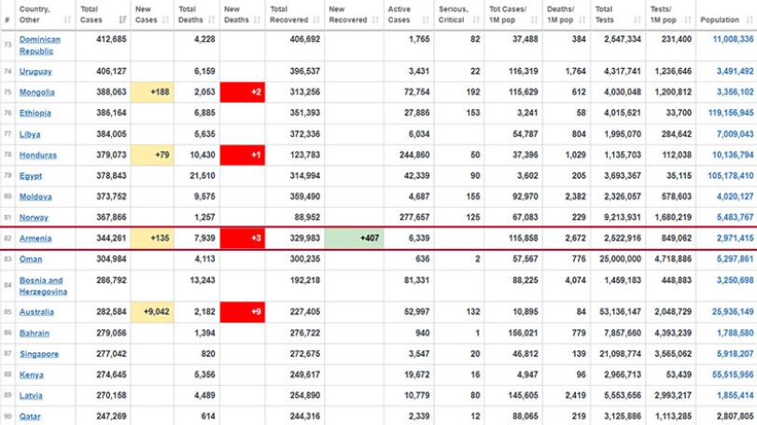Sort by Population column sort icon
Viewport: 757px width, 425px height.
pyautogui.click(x=750, y=20)
